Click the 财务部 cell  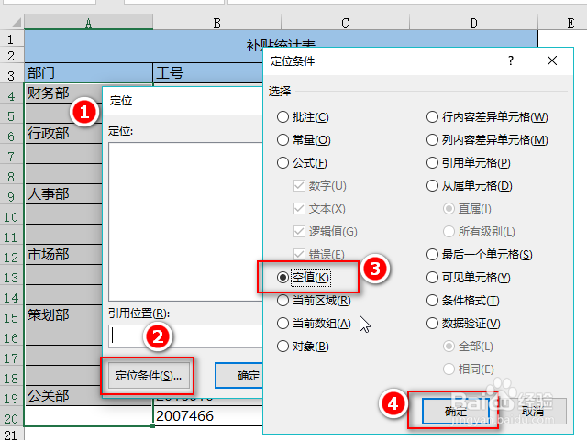click(x=63, y=93)
